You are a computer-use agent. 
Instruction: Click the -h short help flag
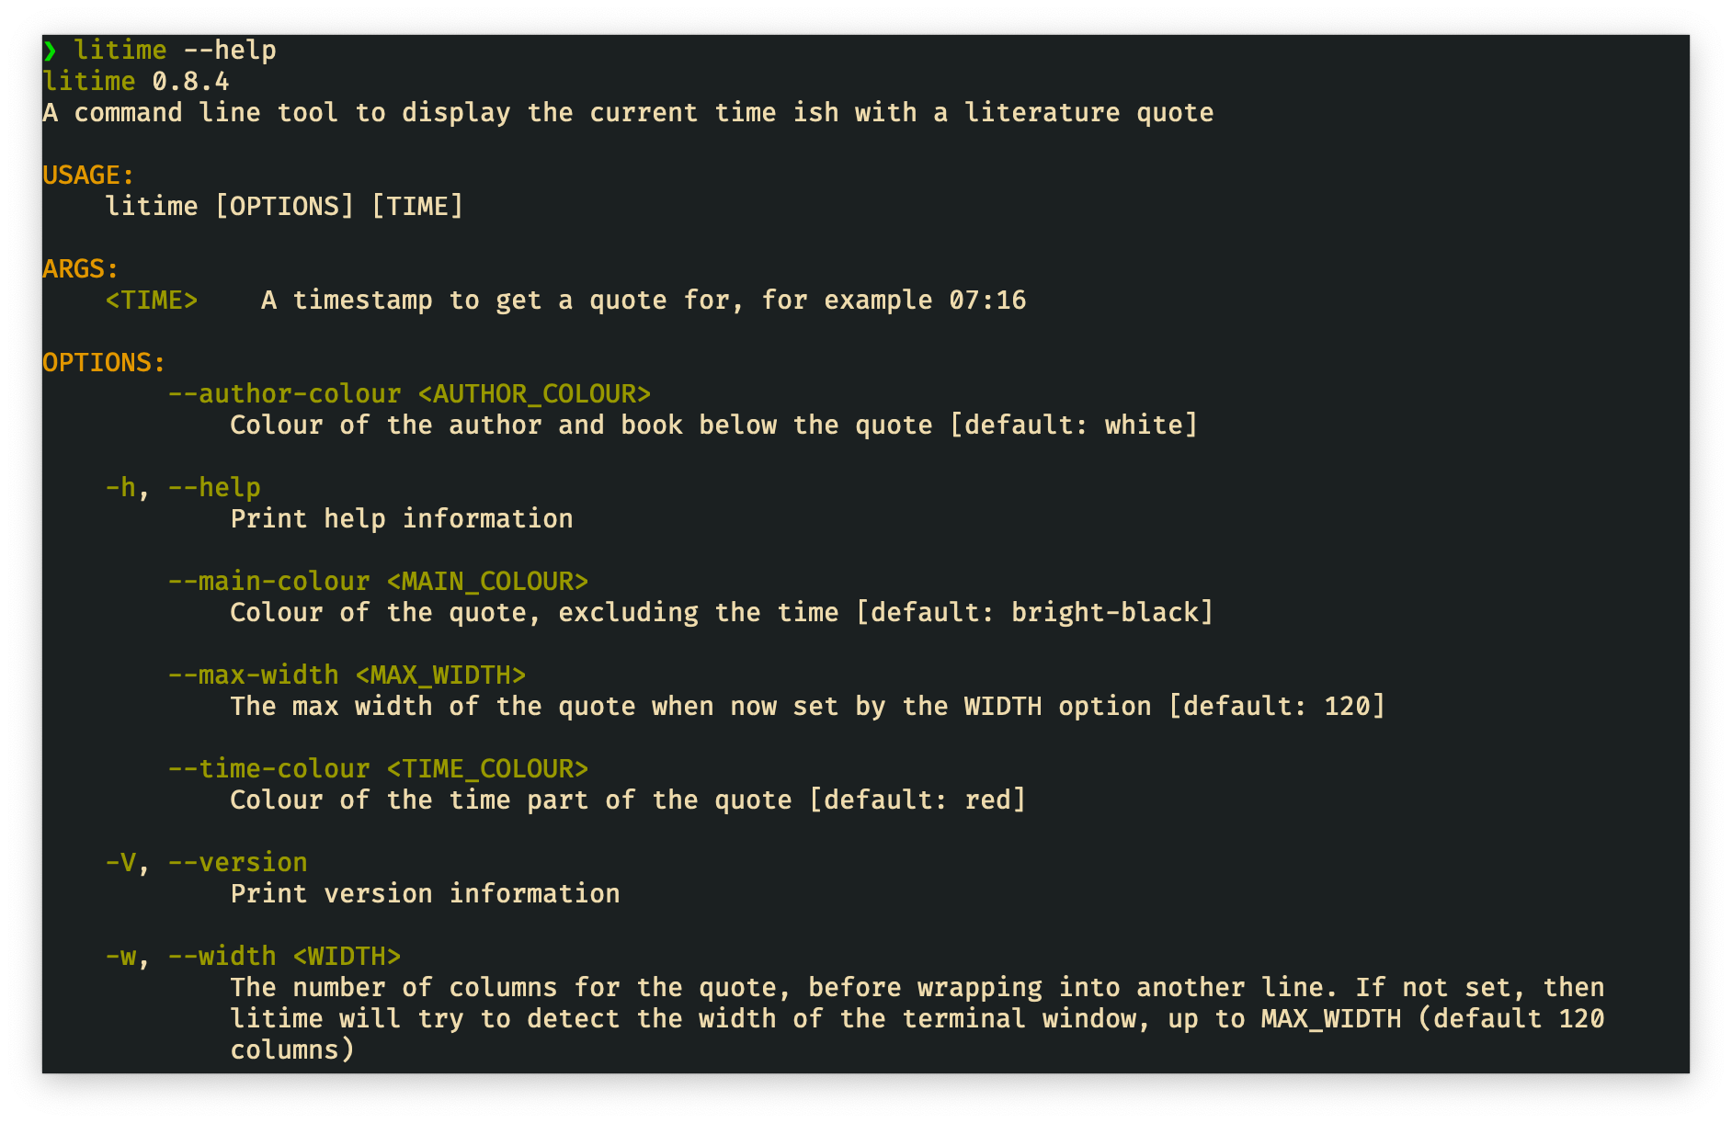coord(120,488)
